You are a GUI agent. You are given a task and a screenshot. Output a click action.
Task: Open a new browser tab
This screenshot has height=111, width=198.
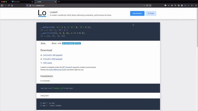tap(59, 2)
